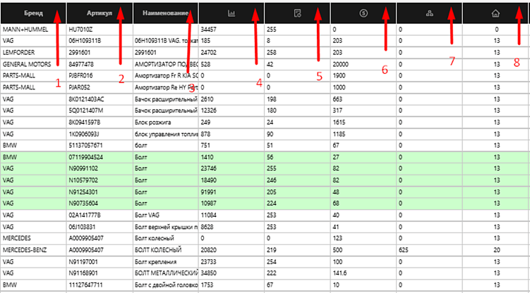The height and width of the screenshot is (293, 530).
Task: Click the Болт крепления name cell
Action: (166, 262)
